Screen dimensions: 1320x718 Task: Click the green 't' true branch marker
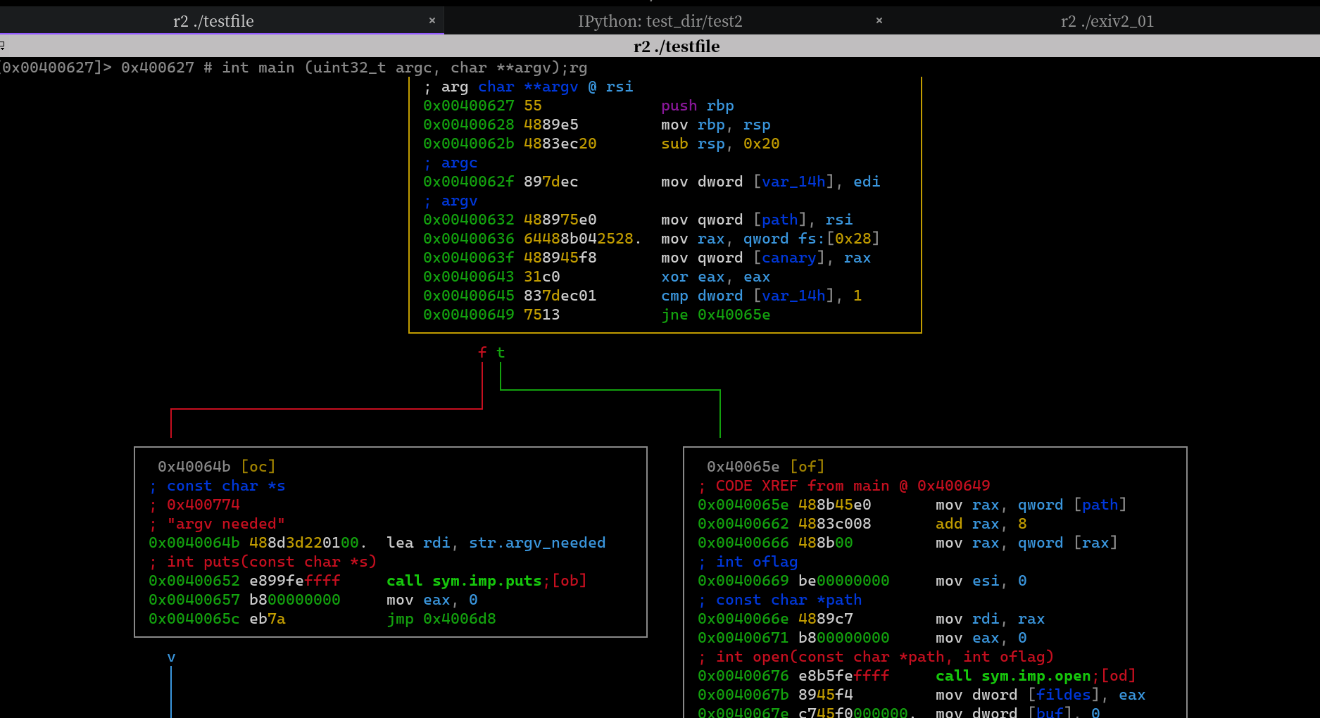[x=501, y=352]
